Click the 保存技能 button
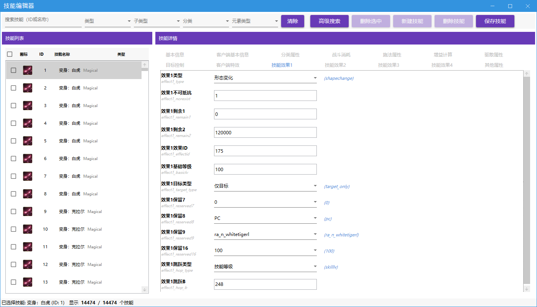Screen dimensions: 537x307 [495, 21]
